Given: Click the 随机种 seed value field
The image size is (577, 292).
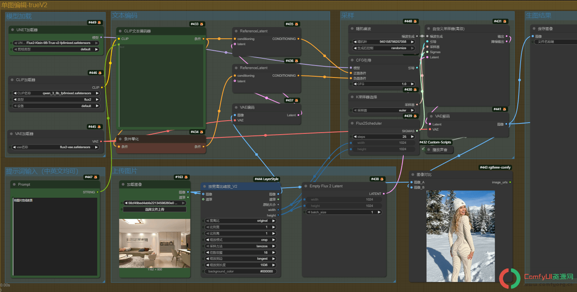Looking at the screenshot, I should point(384,42).
